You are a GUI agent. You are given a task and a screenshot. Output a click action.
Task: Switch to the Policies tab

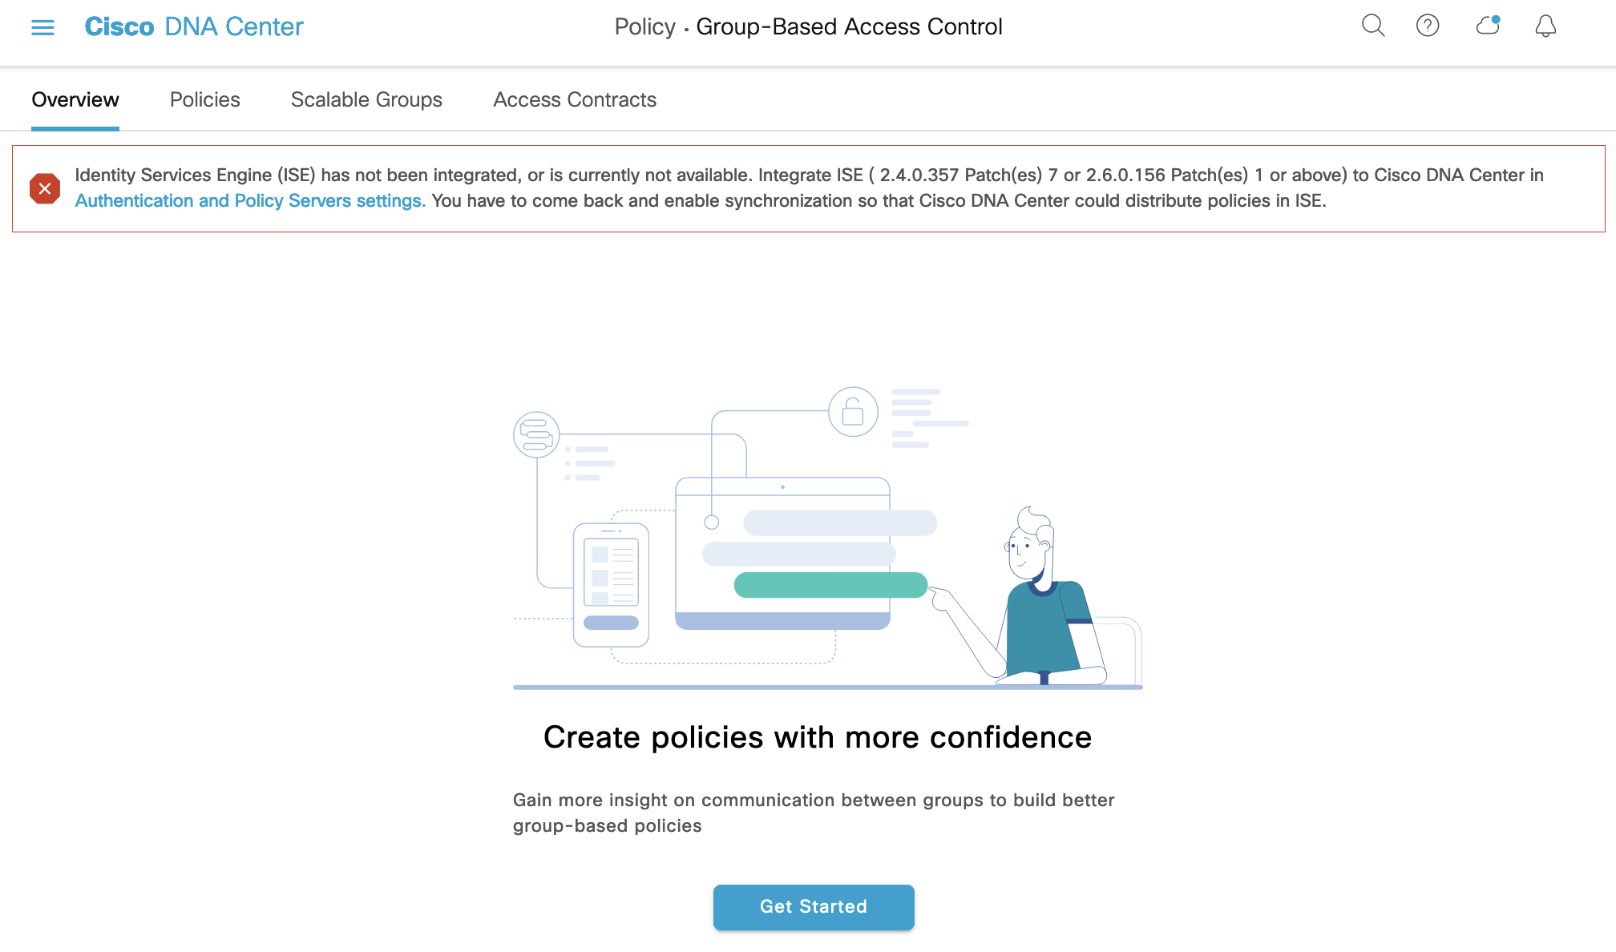(x=204, y=99)
